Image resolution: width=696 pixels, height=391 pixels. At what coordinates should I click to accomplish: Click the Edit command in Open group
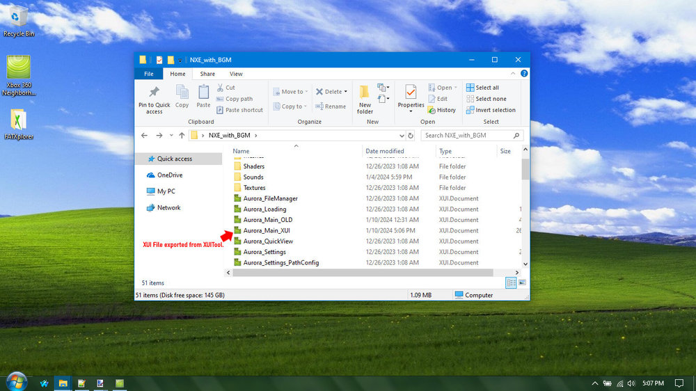[x=438, y=99]
